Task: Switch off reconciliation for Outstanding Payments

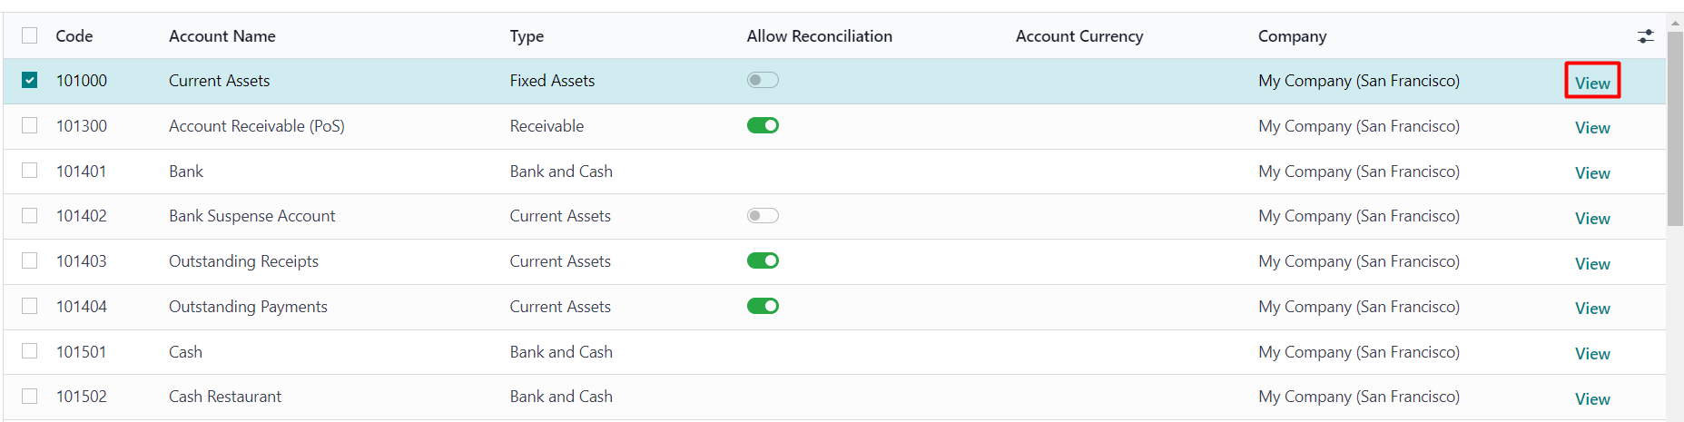Action: coord(763,306)
